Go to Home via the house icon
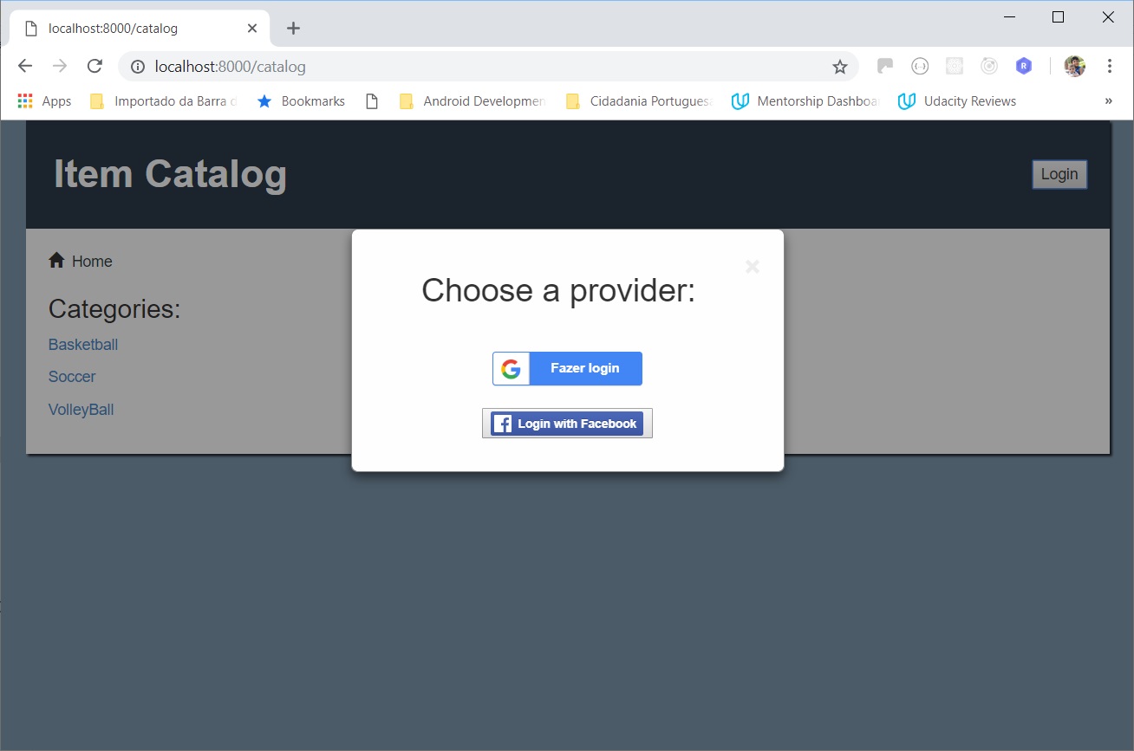 [x=56, y=260]
